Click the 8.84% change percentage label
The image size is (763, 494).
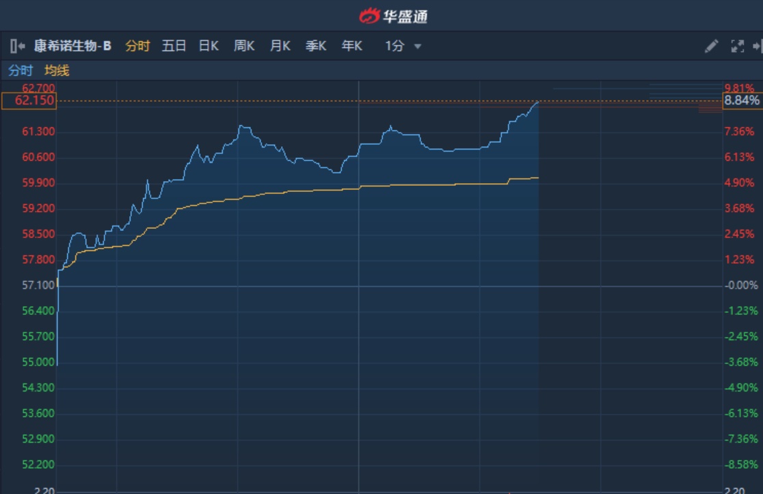point(742,101)
